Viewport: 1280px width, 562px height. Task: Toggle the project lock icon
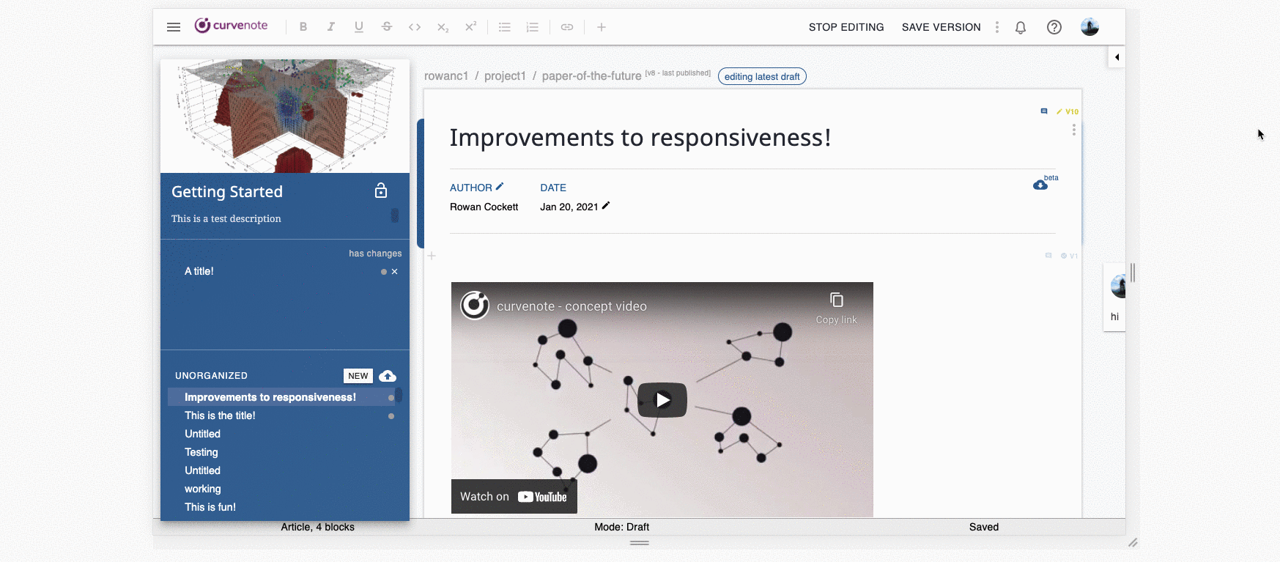[381, 191]
